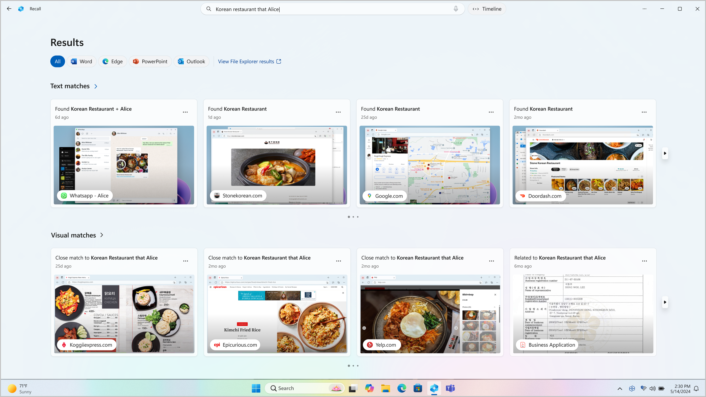This screenshot has height=397, width=706.
Task: Click the Stonekorean.com result thumbnail
Action: (x=277, y=165)
